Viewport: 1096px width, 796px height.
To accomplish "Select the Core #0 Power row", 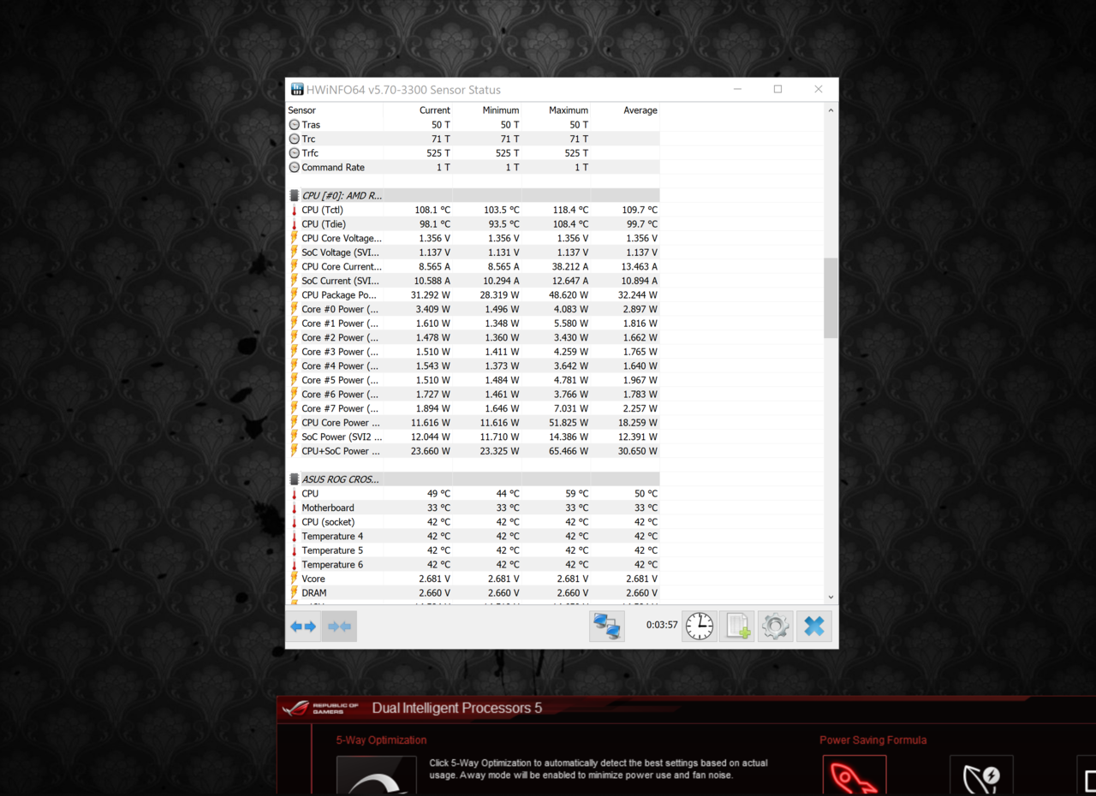I will point(473,309).
